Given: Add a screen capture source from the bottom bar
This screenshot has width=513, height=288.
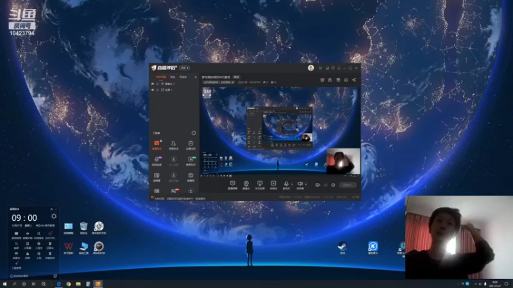Looking at the screenshot, I should pyautogui.click(x=233, y=185).
